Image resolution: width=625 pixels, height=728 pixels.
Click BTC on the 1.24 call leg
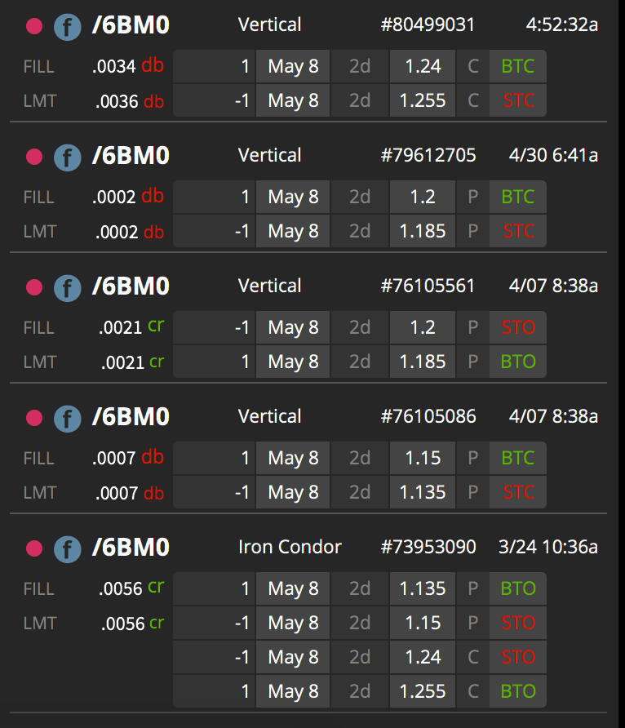[518, 66]
